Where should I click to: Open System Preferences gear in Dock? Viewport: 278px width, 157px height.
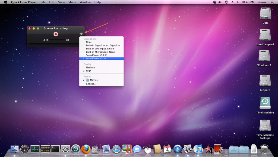[65, 149]
